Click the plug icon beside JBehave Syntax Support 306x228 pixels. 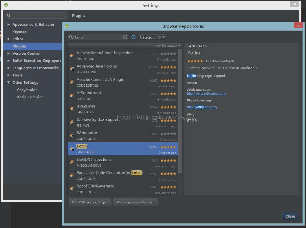click(x=72, y=122)
